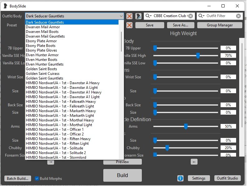This screenshot has width=247, height=187.
Task: Select HIMBO NordwarUA Dawnstar A1 Light
Action: pos(72,97)
